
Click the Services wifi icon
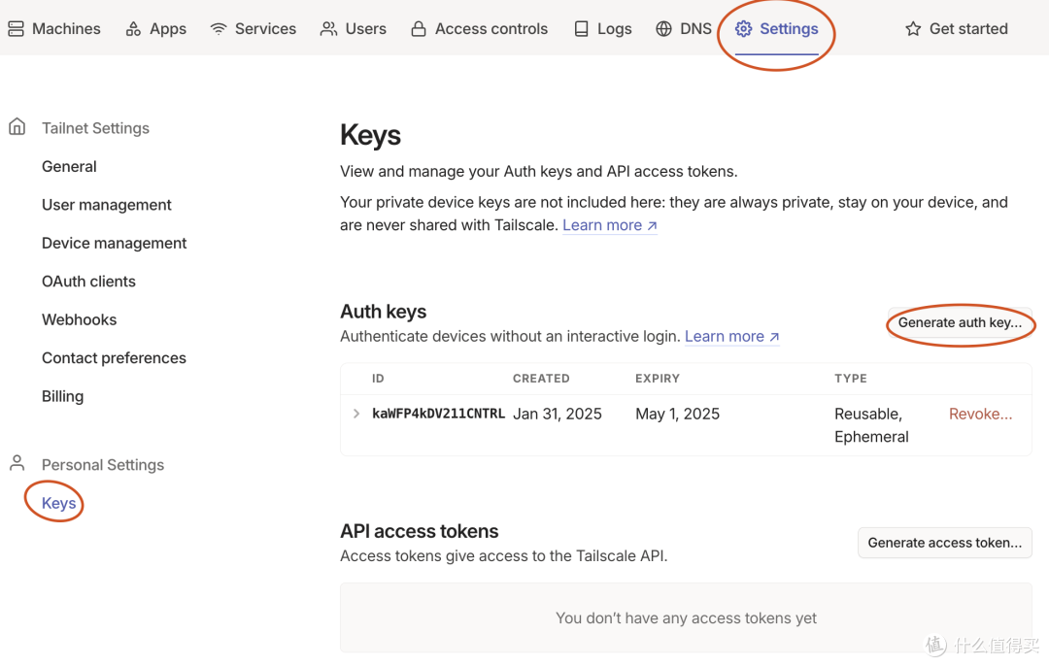click(219, 29)
